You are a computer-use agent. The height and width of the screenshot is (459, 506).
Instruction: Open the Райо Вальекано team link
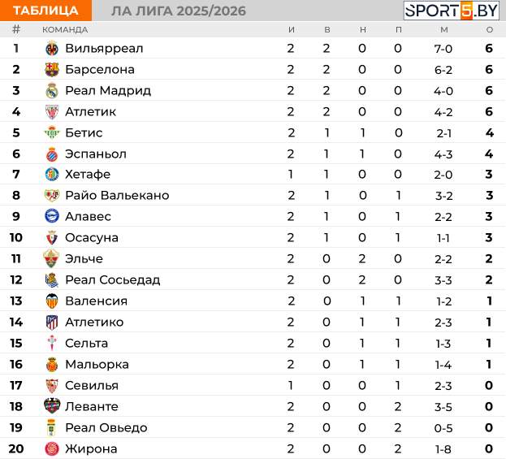point(117,195)
